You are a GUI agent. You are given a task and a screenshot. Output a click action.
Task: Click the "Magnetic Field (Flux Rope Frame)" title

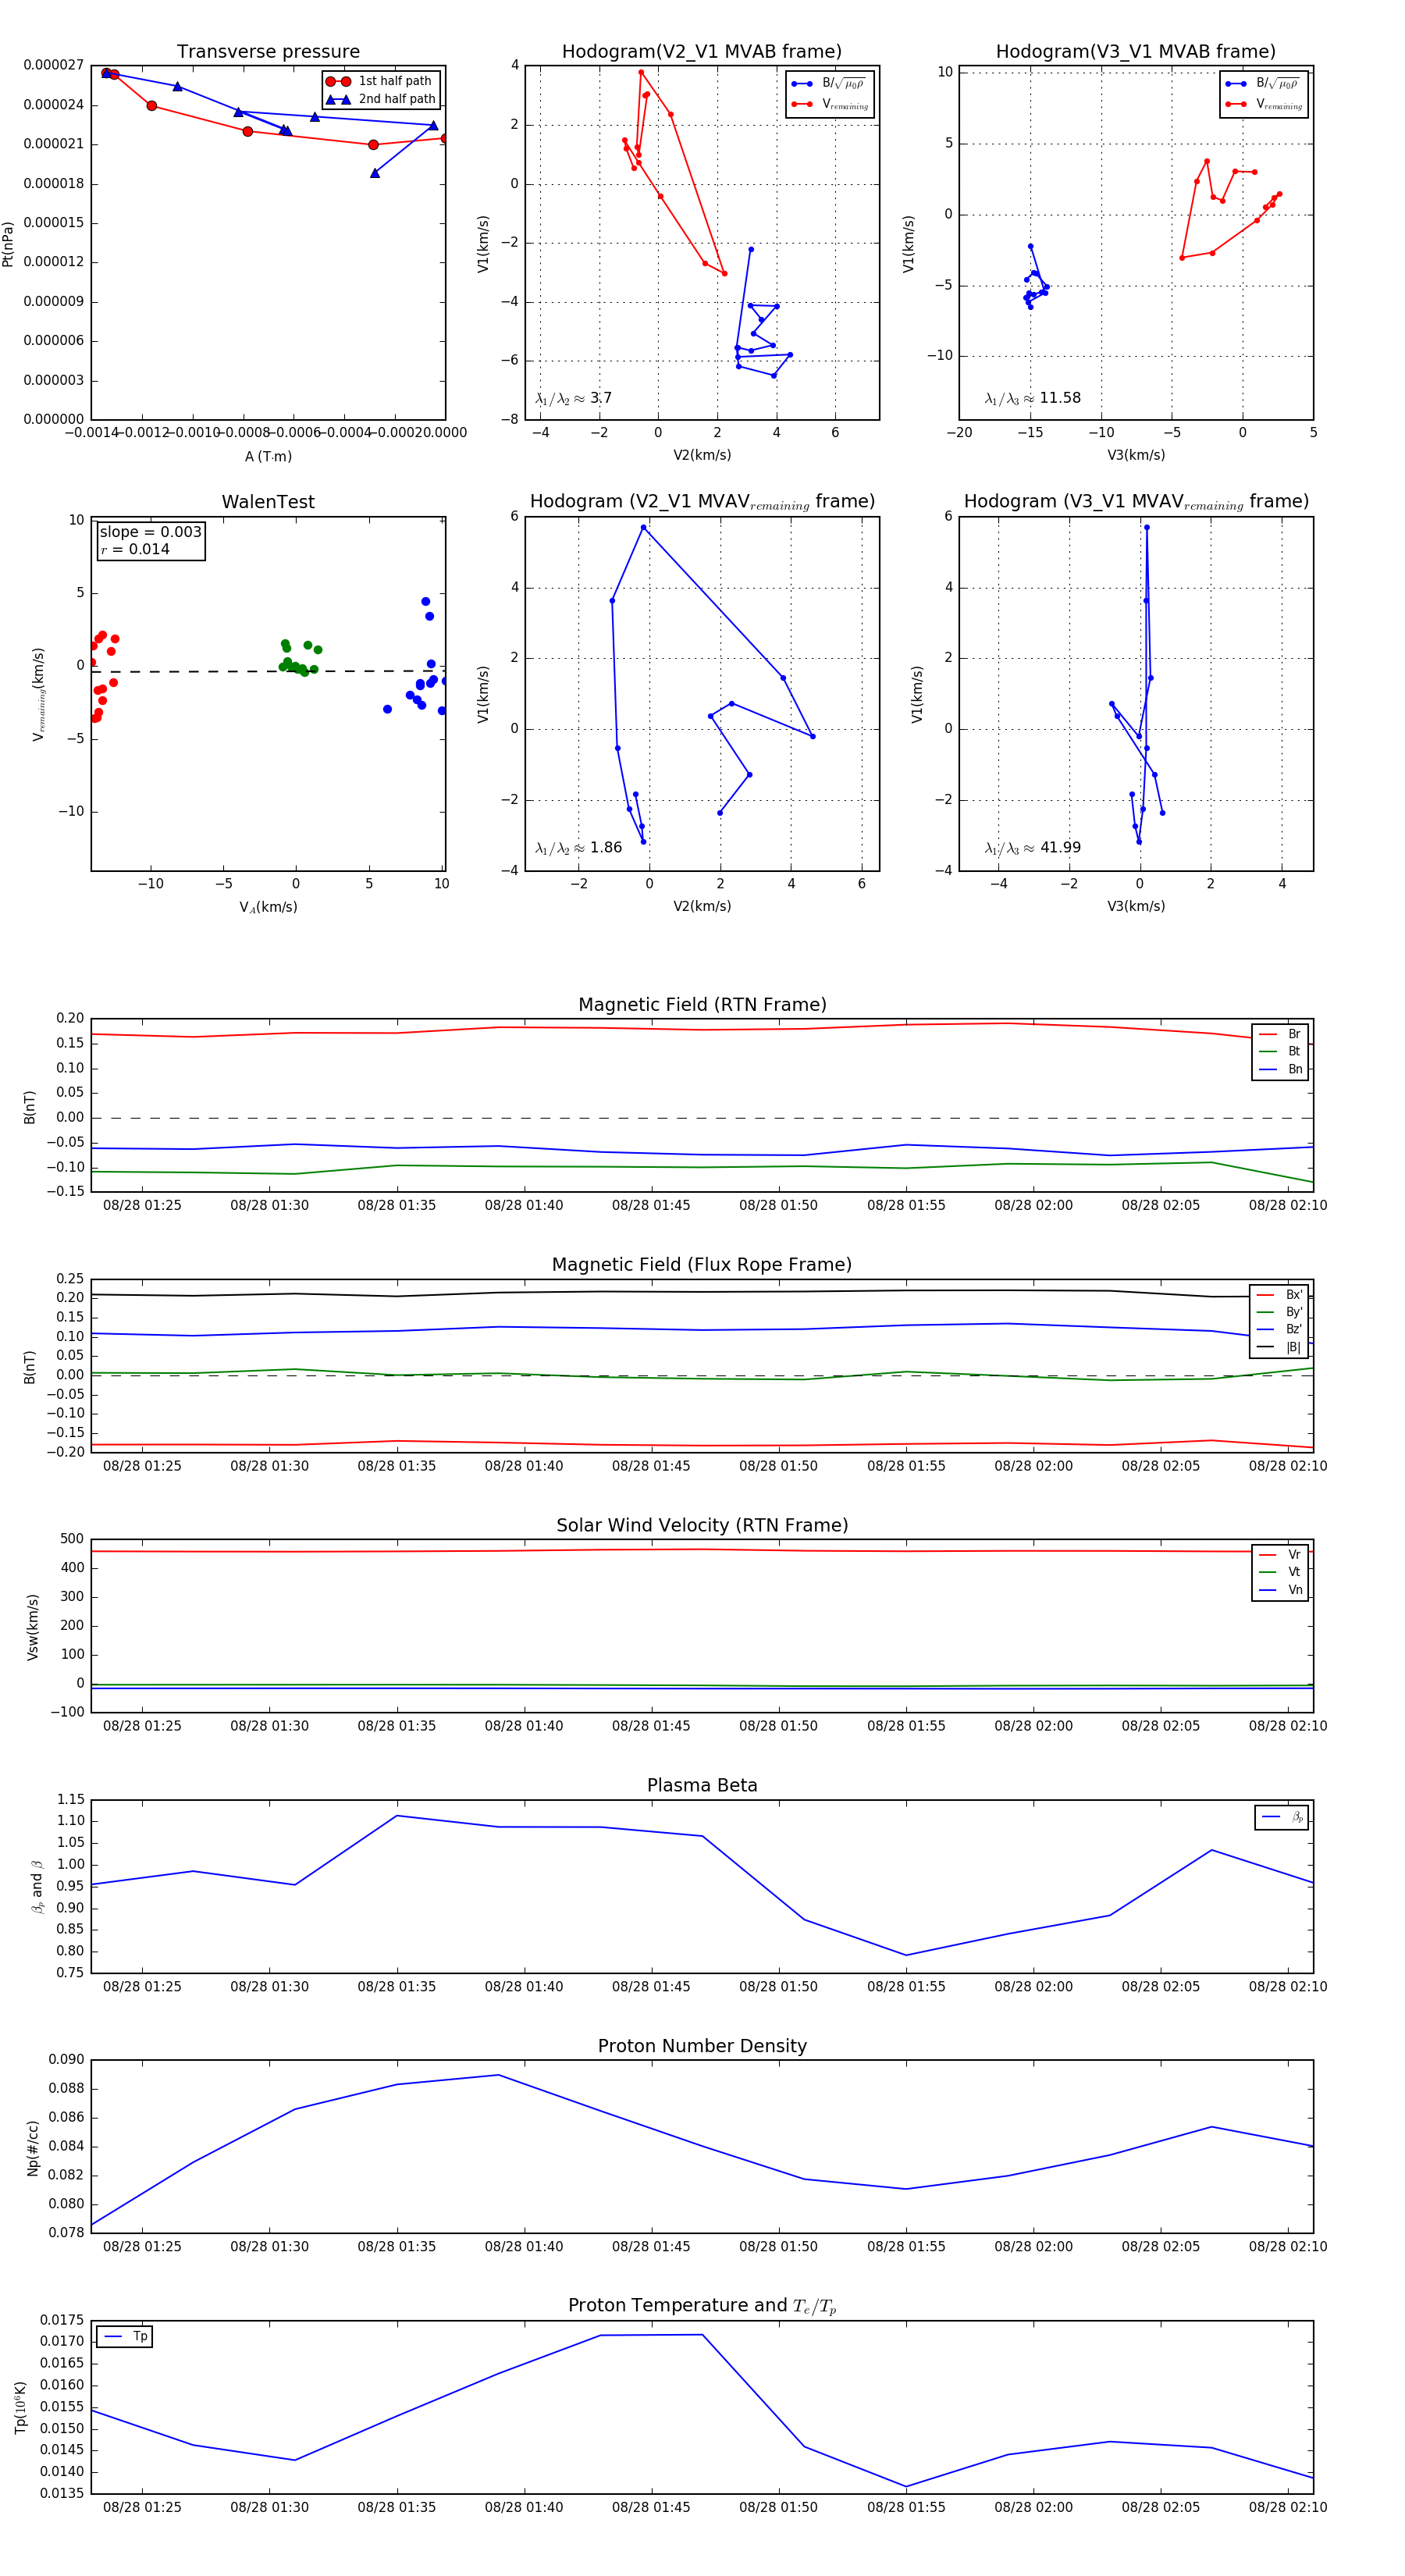702,1265
